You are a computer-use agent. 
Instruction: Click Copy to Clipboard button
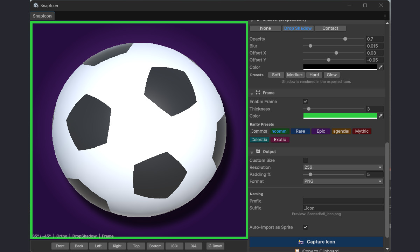point(316,250)
